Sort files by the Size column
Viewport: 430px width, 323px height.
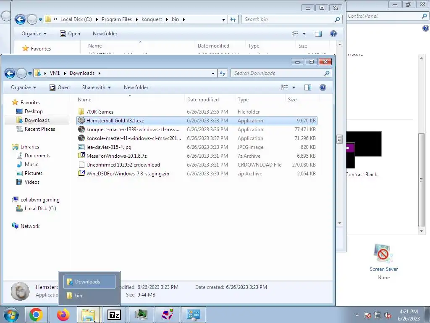[292, 99]
